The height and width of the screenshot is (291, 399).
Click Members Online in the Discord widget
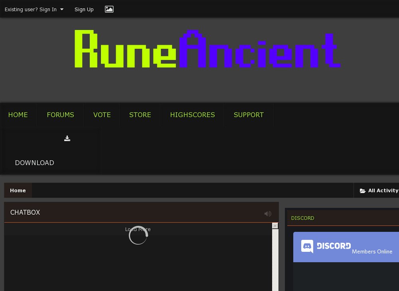point(372,251)
